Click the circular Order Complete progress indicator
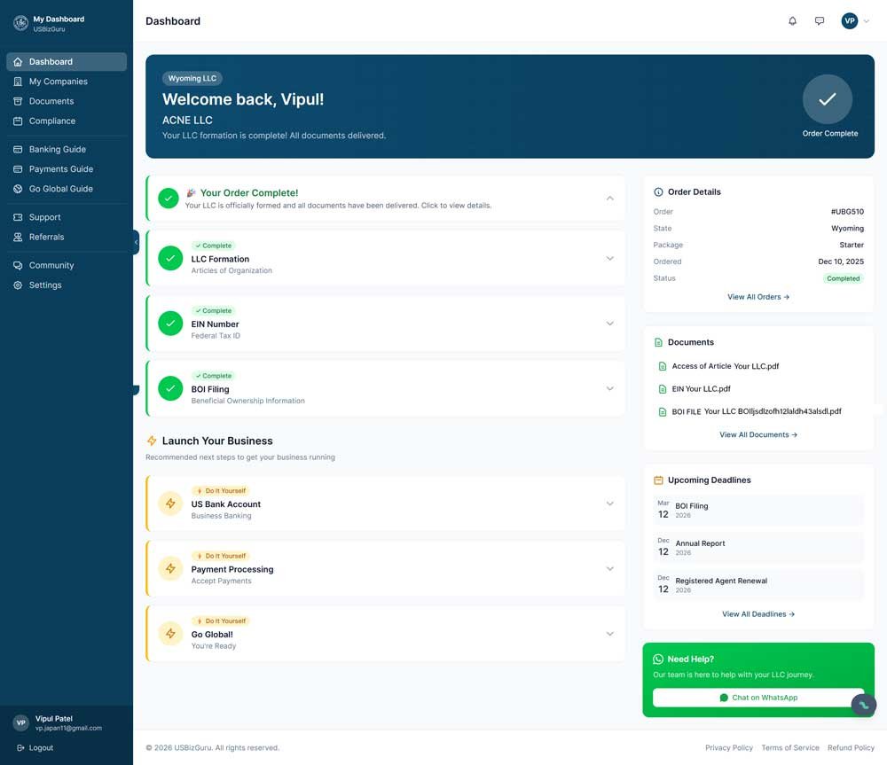887x765 pixels. [x=828, y=99]
